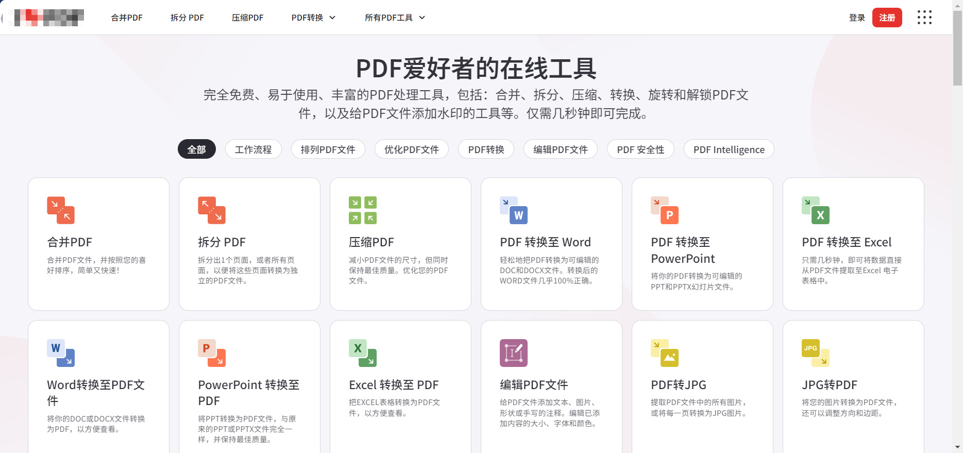Click the site logo in header
This screenshot has width=963, height=453.
click(46, 18)
